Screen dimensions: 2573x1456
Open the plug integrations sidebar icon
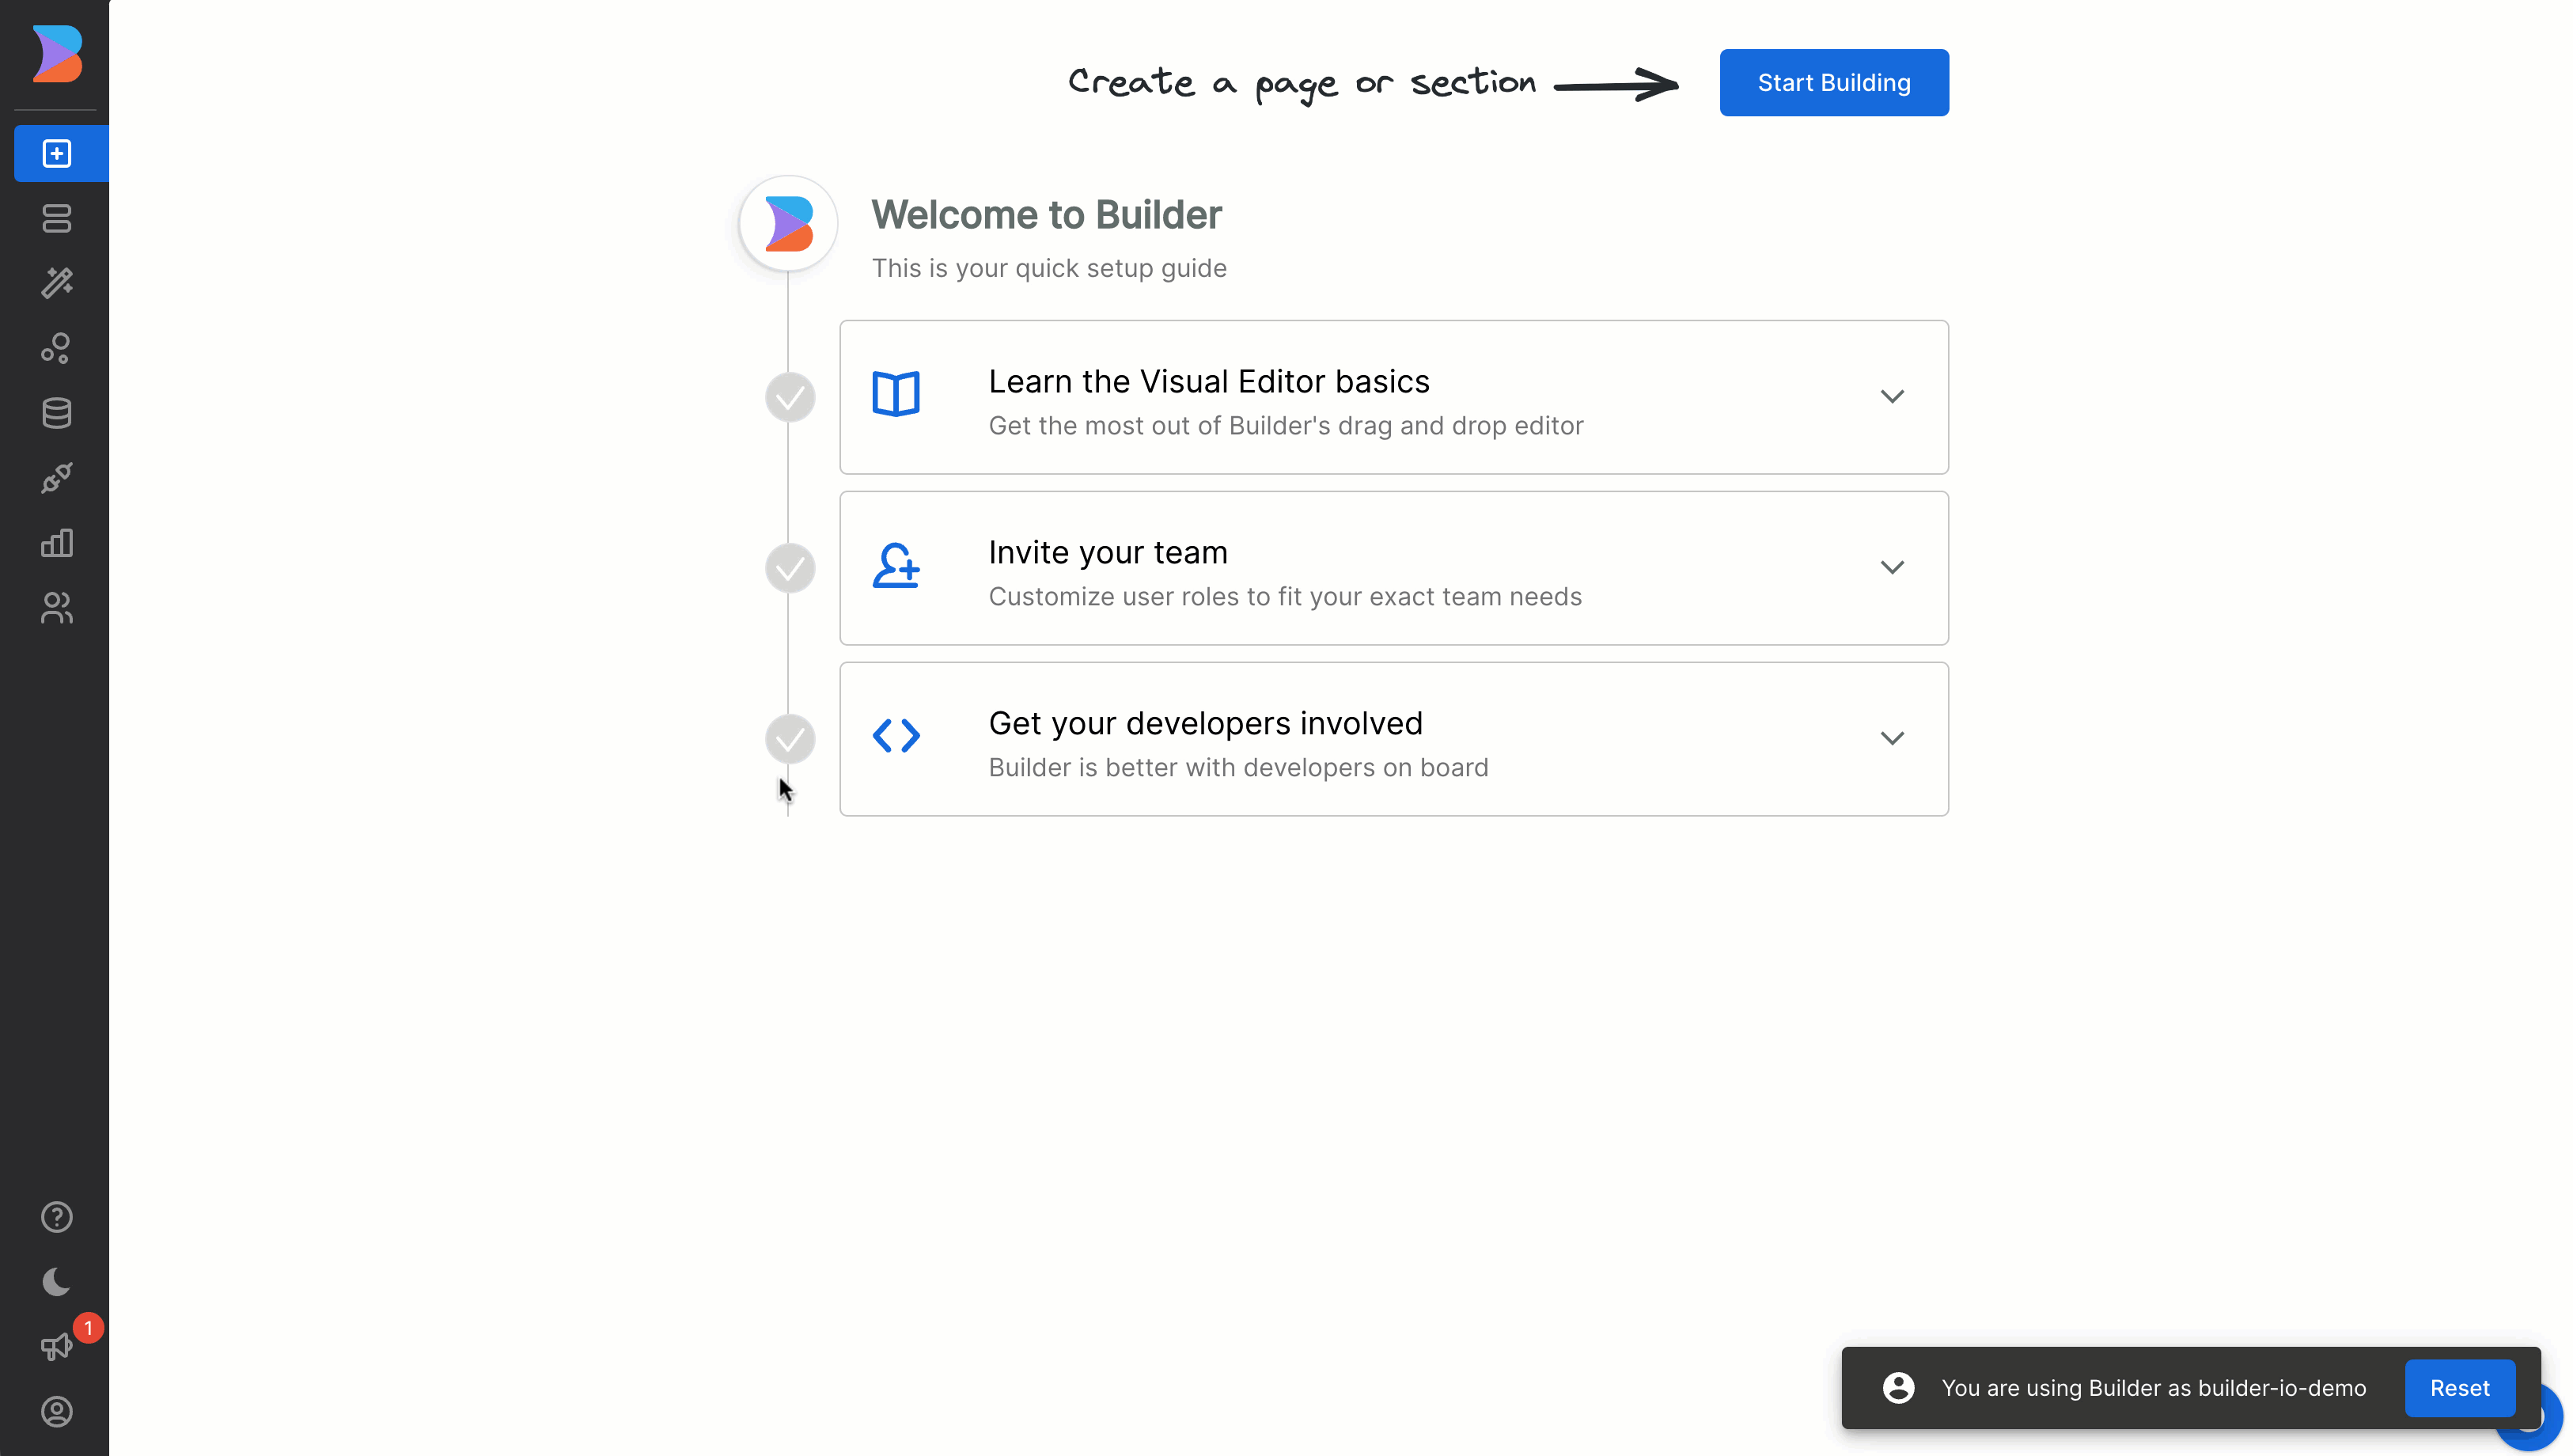[57, 478]
